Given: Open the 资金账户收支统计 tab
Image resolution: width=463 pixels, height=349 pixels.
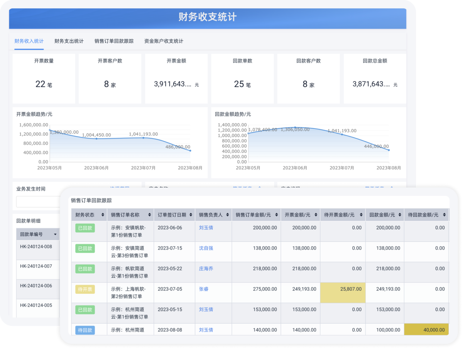Looking at the screenshot, I should (x=164, y=41).
